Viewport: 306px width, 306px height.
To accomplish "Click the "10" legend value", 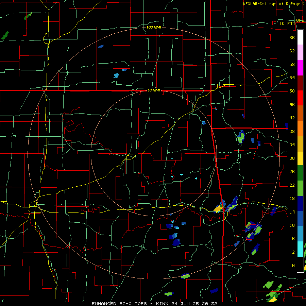I will [292, 225].
